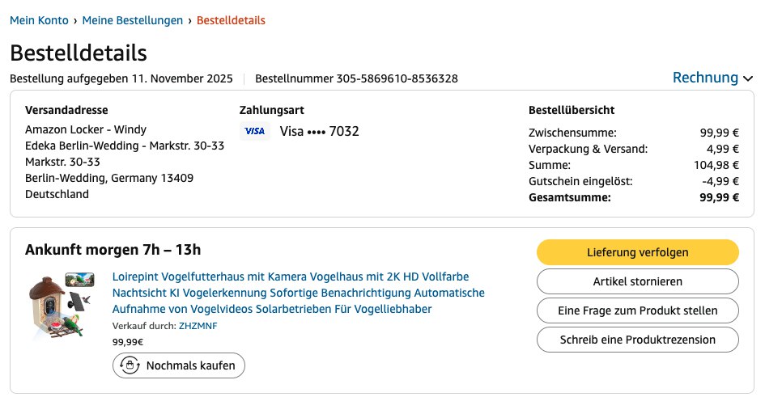Click the Ankunft morgen 7h – 13h heading
The height and width of the screenshot is (397, 765).
[x=113, y=249]
